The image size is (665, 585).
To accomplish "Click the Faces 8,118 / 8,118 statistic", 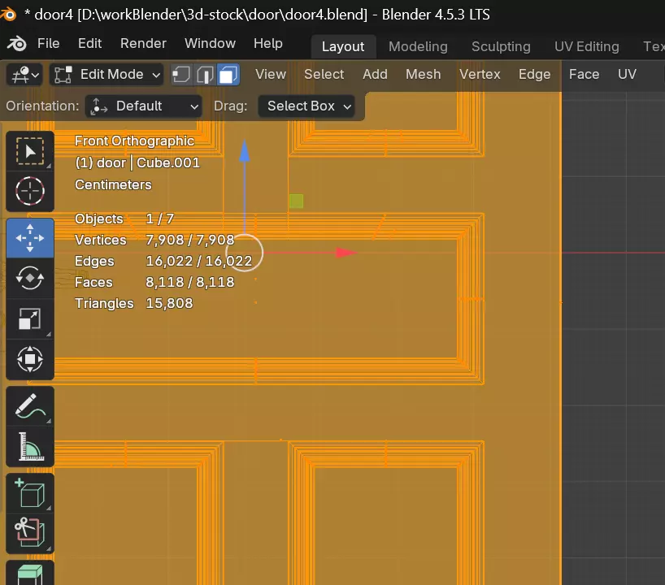I will pyautogui.click(x=154, y=282).
